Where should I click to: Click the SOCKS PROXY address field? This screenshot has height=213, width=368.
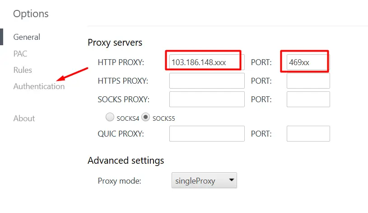206,99
